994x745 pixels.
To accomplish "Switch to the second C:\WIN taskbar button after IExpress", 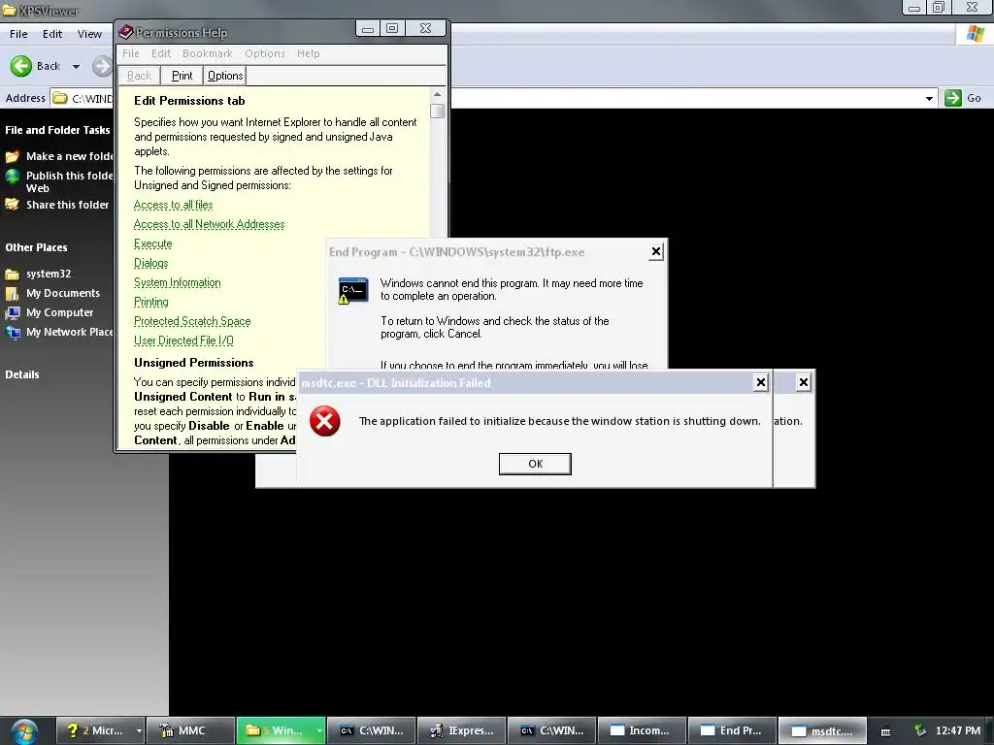I will click(551, 730).
